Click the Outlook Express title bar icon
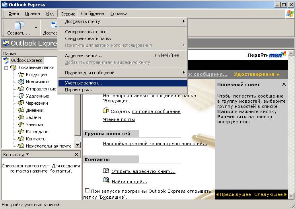Viewport: 296px width, 209px height. [x=4, y=5]
